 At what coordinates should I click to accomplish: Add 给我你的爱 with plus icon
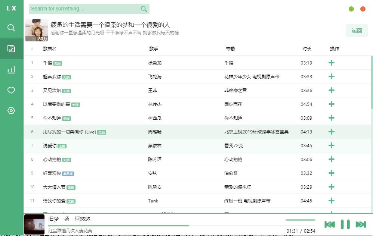332,201
